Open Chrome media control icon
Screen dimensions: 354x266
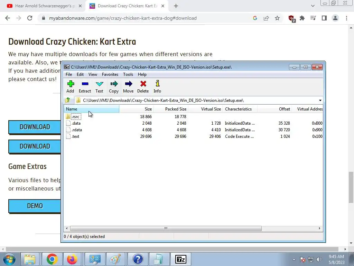313,18
